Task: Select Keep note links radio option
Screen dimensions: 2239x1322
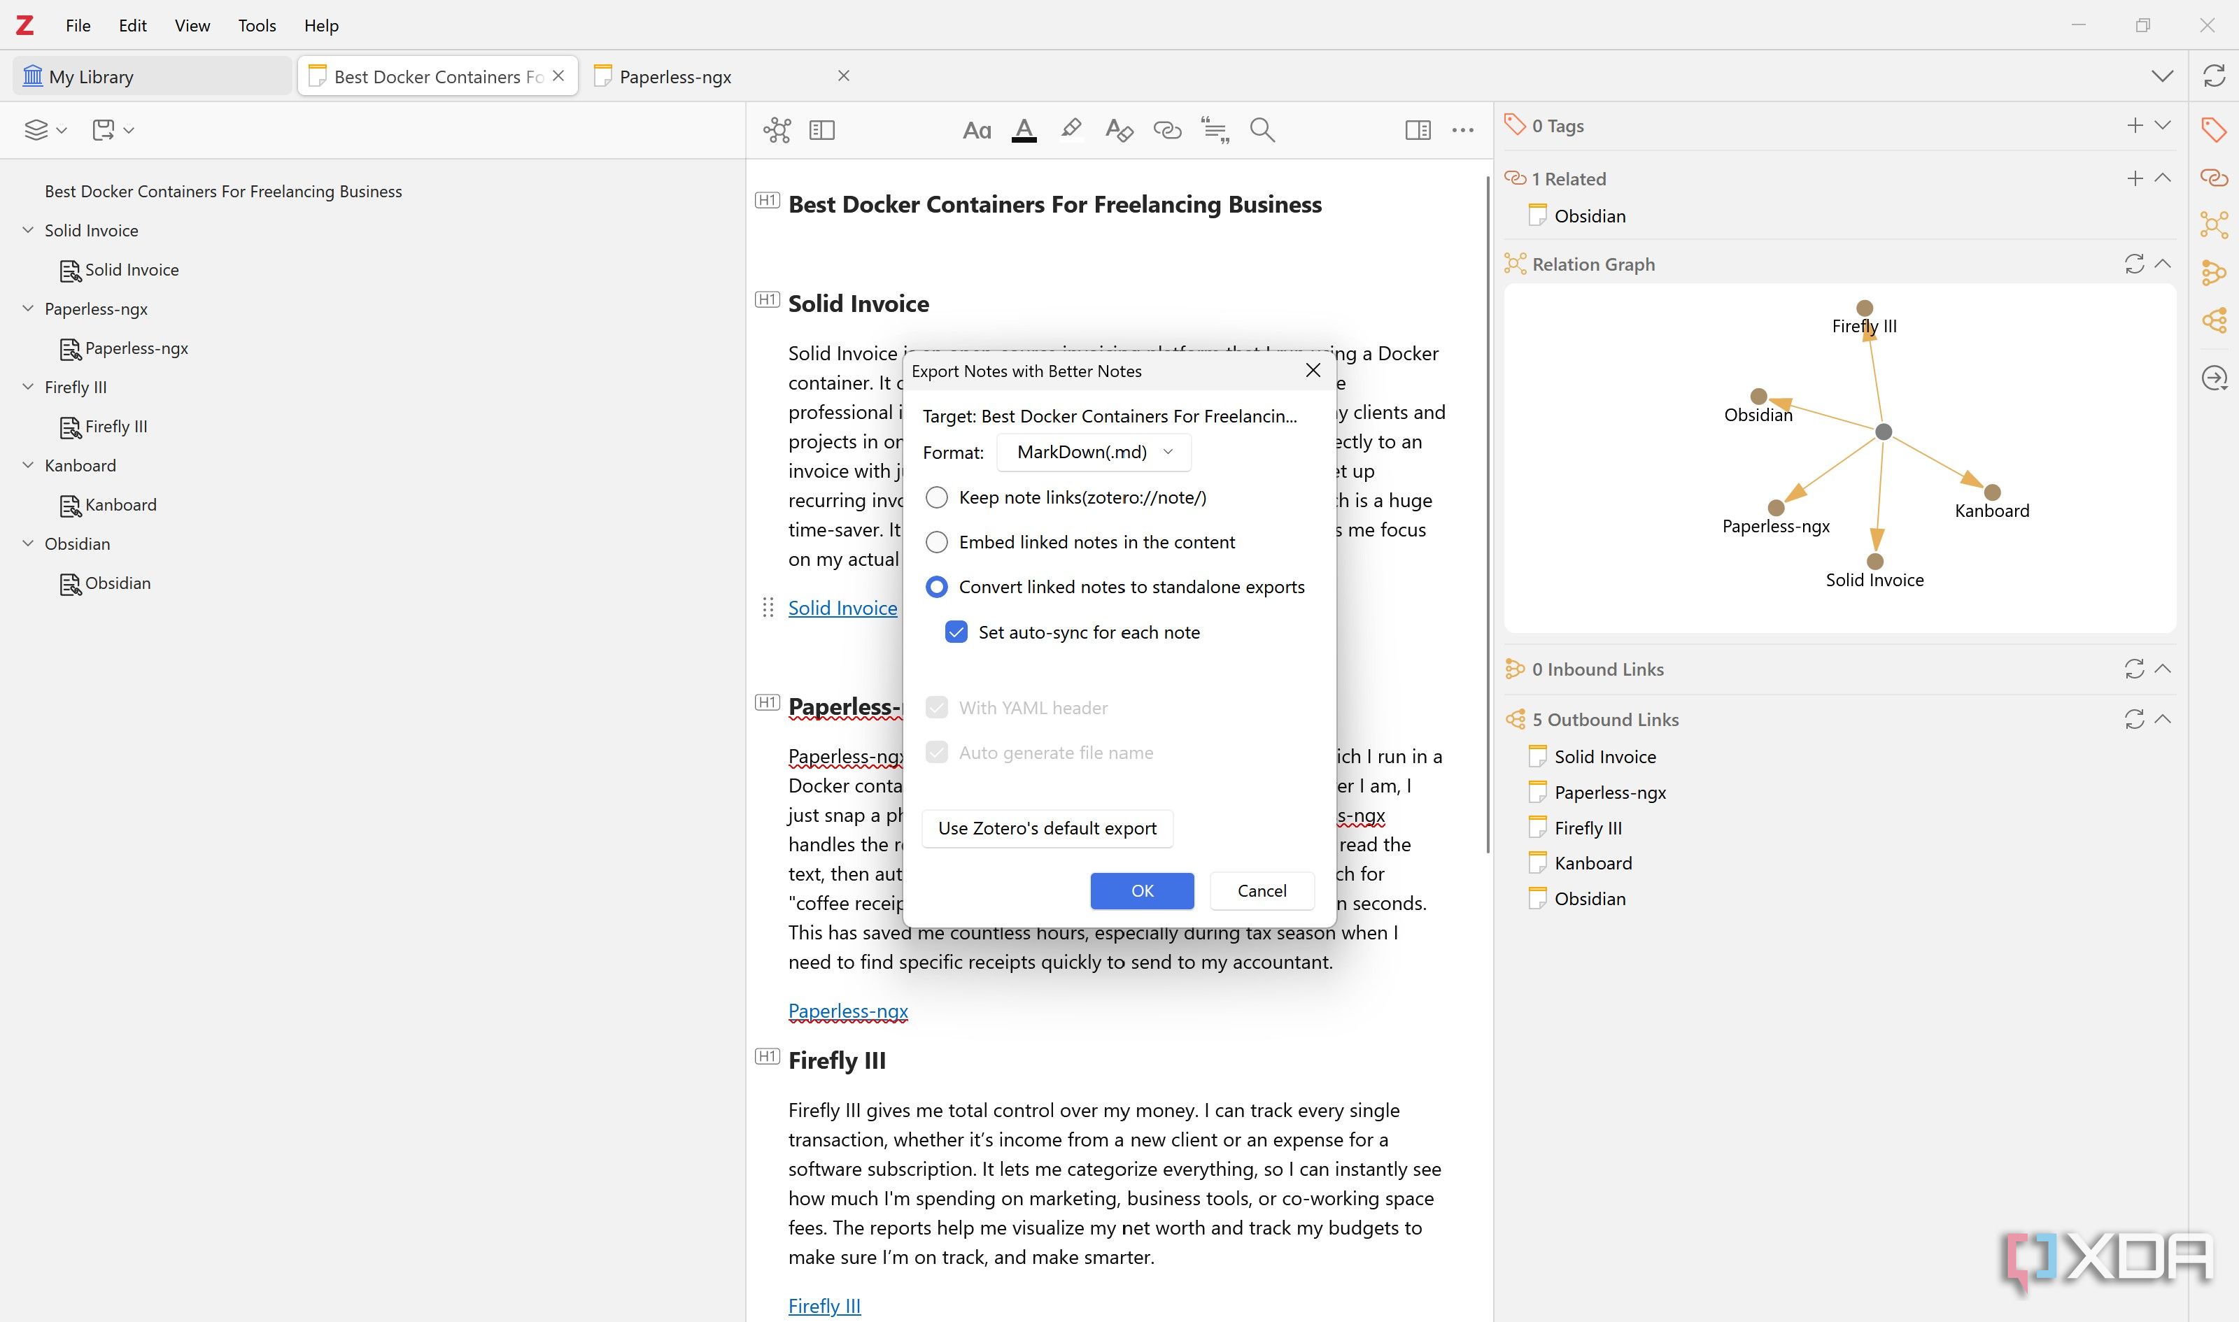Action: (936, 498)
